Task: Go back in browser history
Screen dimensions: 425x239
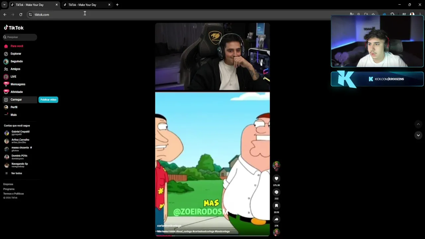Action: tap(5, 15)
